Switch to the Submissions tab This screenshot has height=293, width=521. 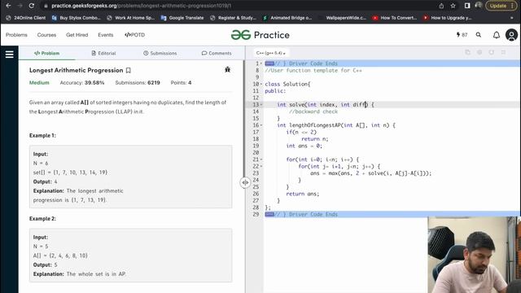pos(160,53)
